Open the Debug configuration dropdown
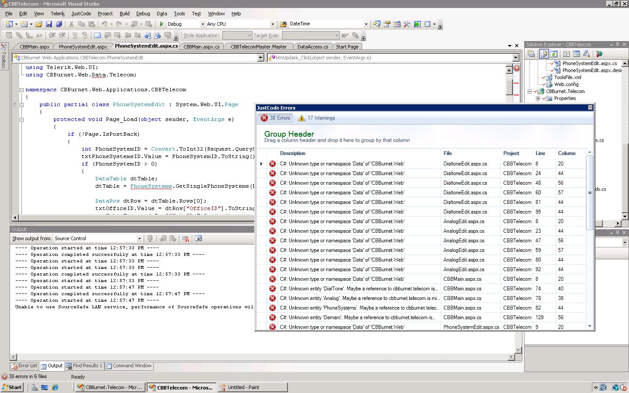The height and width of the screenshot is (393, 629). [202, 24]
